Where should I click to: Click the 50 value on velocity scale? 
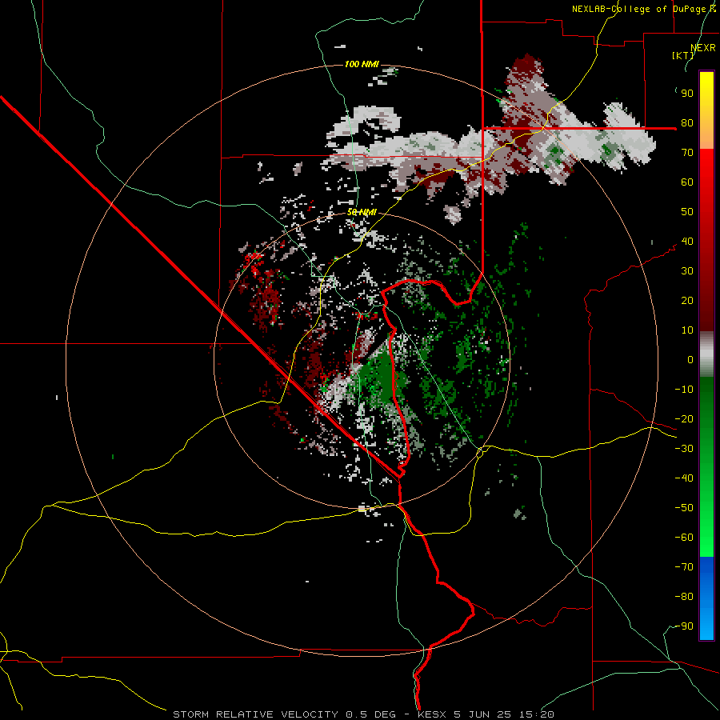click(687, 212)
